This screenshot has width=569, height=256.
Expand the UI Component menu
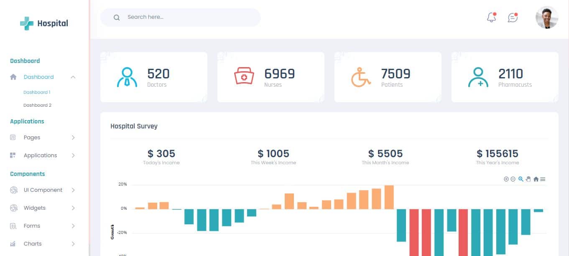42,190
